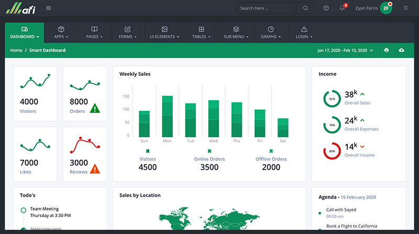Expand the date range dropdown
Image resolution: width=419 pixels, height=234 pixels.
pyautogui.click(x=346, y=50)
